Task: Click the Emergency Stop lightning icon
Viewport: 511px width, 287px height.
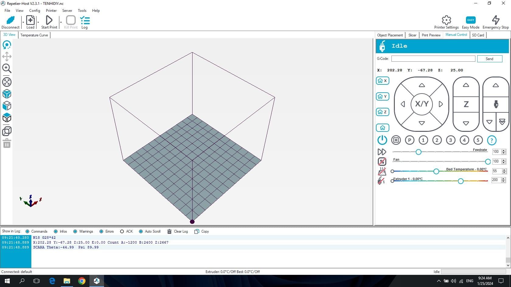Action: [x=496, y=20]
